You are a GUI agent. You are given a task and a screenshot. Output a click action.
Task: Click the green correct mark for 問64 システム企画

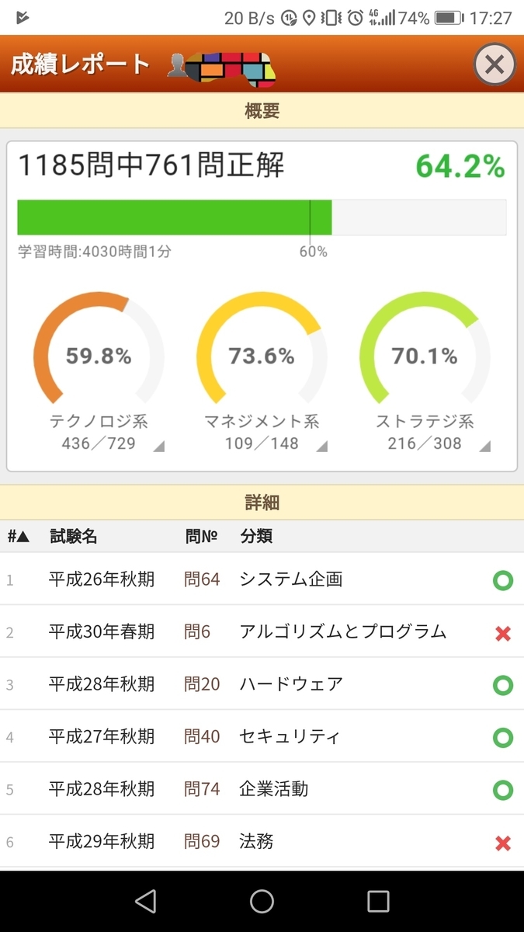pos(503,580)
